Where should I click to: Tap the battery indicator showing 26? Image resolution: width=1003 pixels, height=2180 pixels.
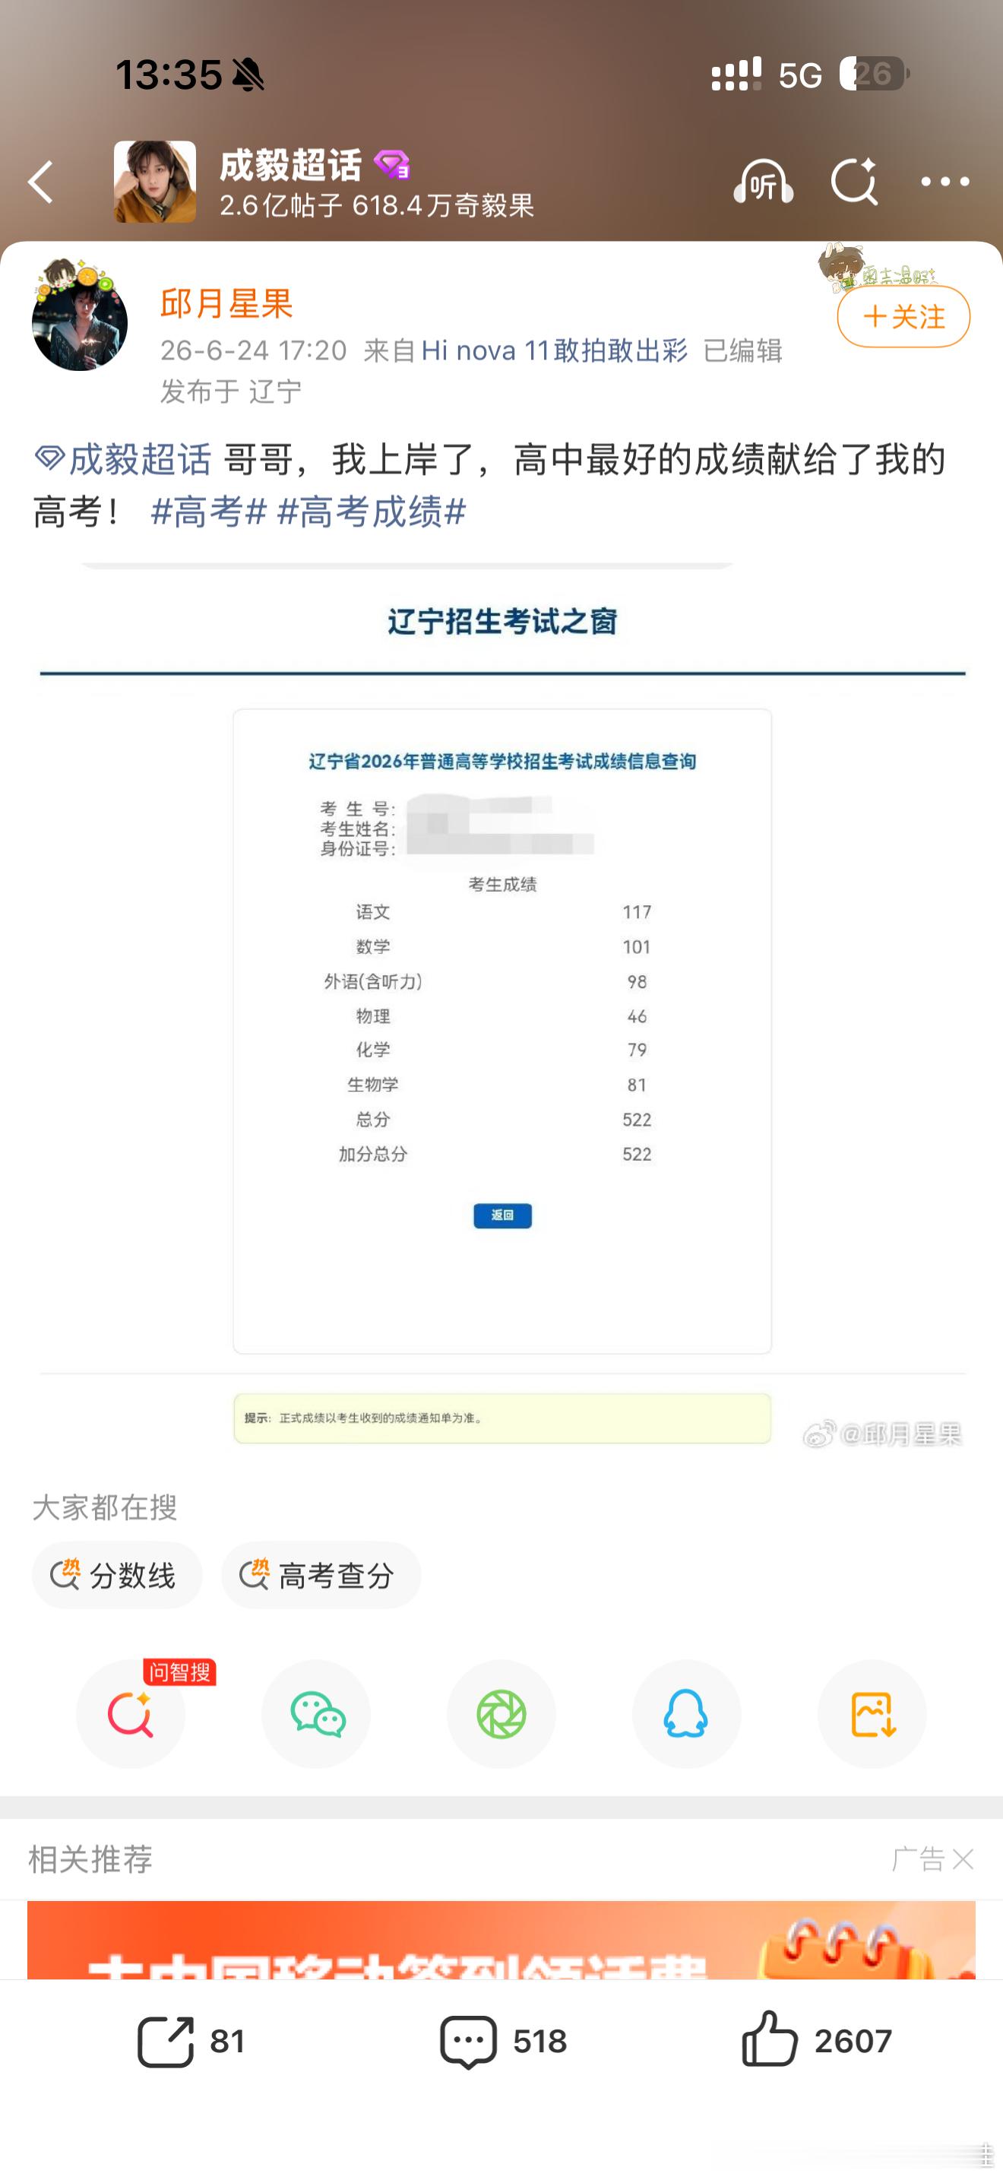875,74
